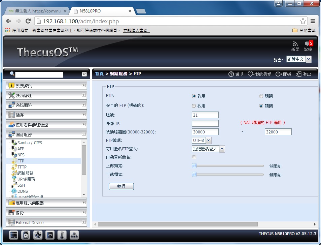
Task: Close the N5810PRO tab
Action: (130, 11)
